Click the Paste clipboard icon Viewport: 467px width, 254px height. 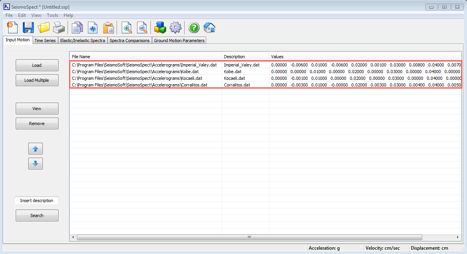[x=108, y=28]
